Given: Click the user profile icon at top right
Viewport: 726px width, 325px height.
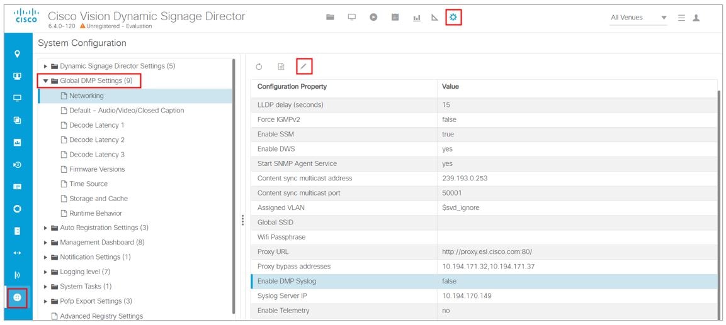Looking at the screenshot, I should 695,18.
